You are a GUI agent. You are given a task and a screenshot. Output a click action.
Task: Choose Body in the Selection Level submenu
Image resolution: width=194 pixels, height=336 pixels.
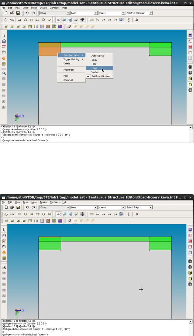[99, 60]
